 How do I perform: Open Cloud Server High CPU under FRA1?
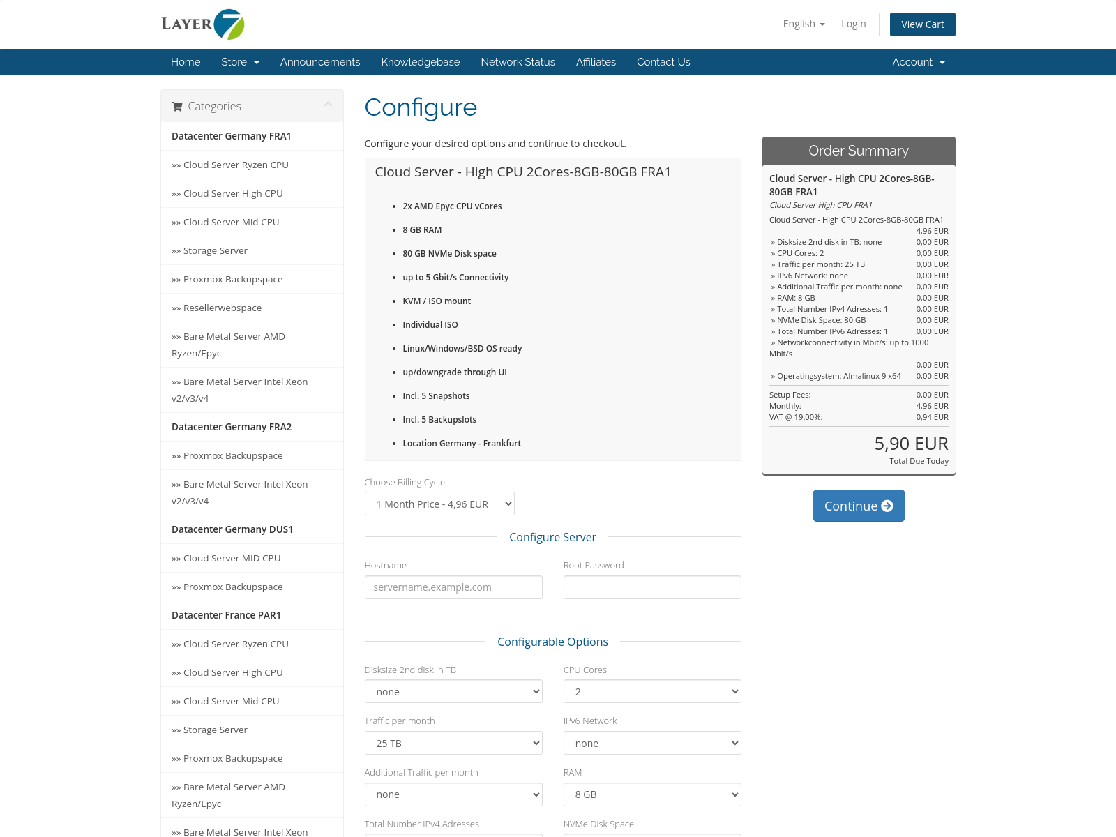click(252, 193)
